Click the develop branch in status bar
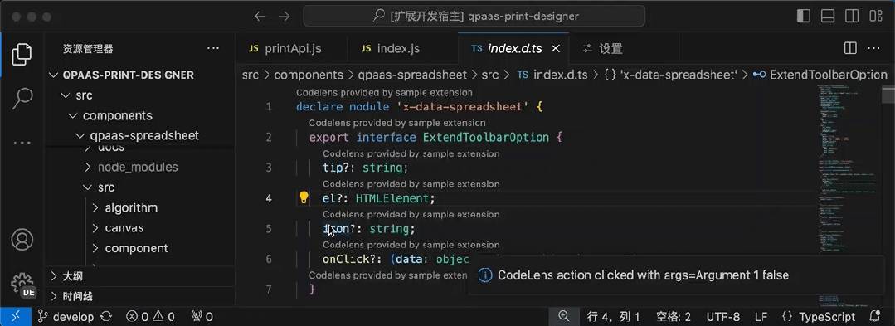Viewport: 895px width, 326px height. coord(66,317)
